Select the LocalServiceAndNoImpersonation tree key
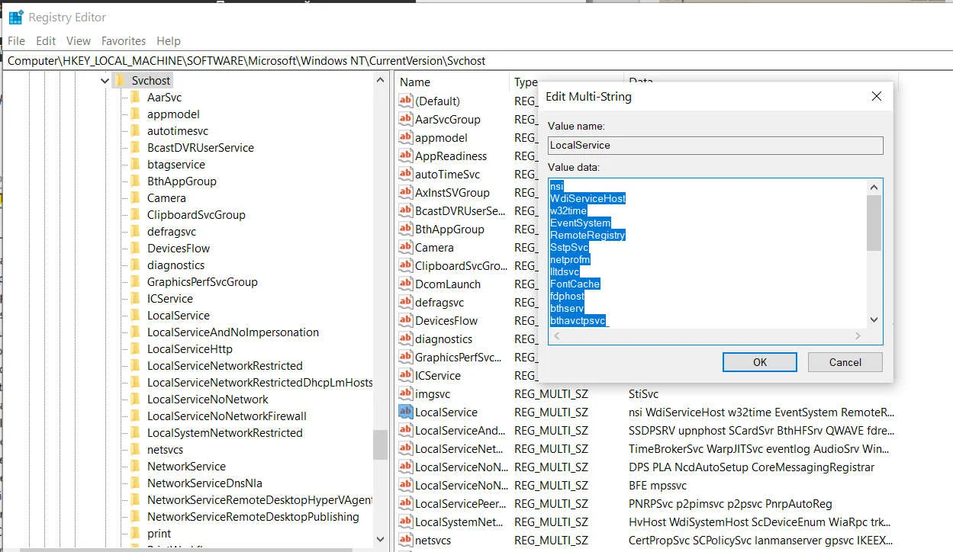 (x=233, y=332)
